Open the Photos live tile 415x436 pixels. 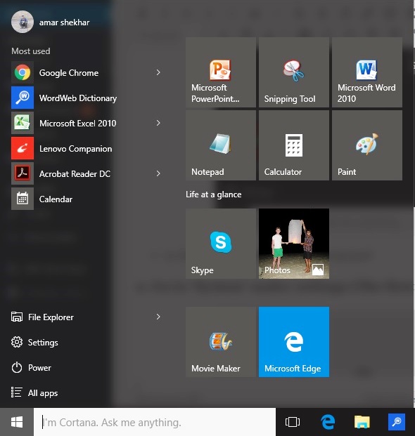(x=294, y=244)
